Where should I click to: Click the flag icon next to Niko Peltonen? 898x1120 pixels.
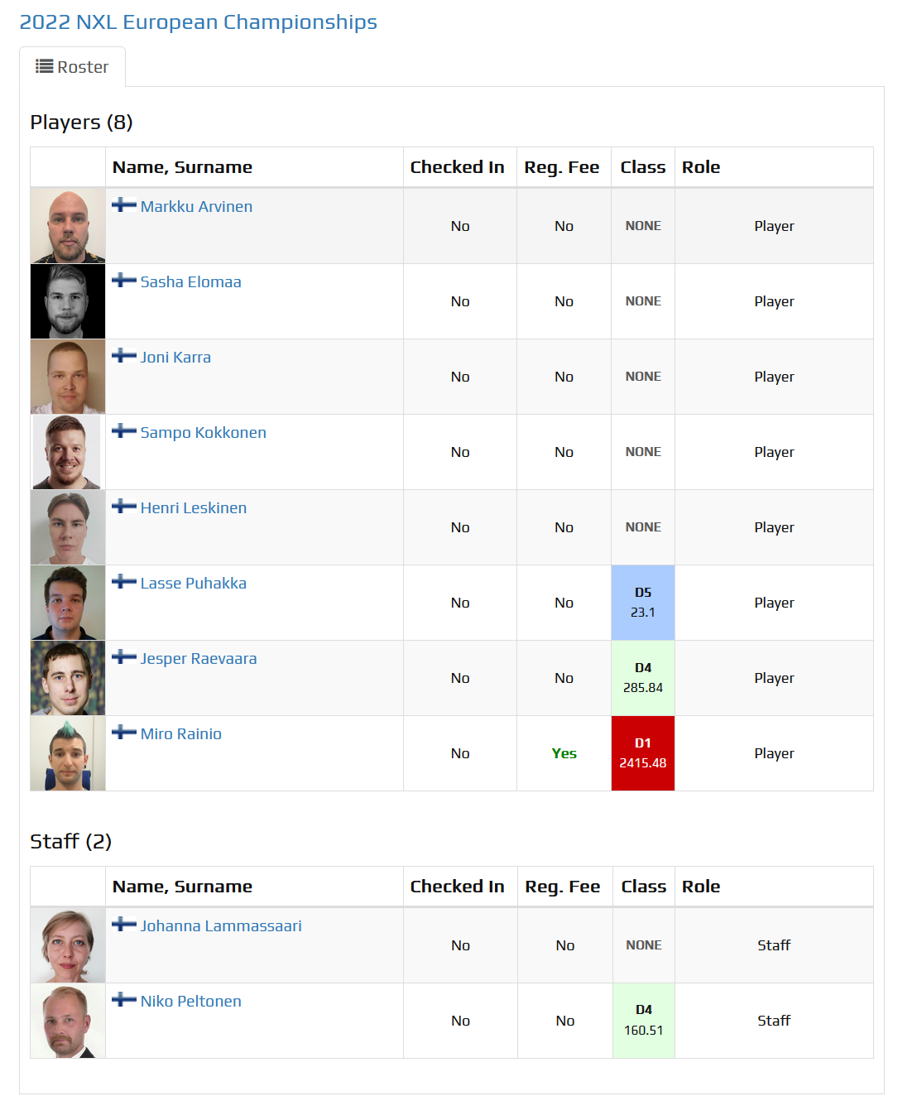tap(124, 1000)
